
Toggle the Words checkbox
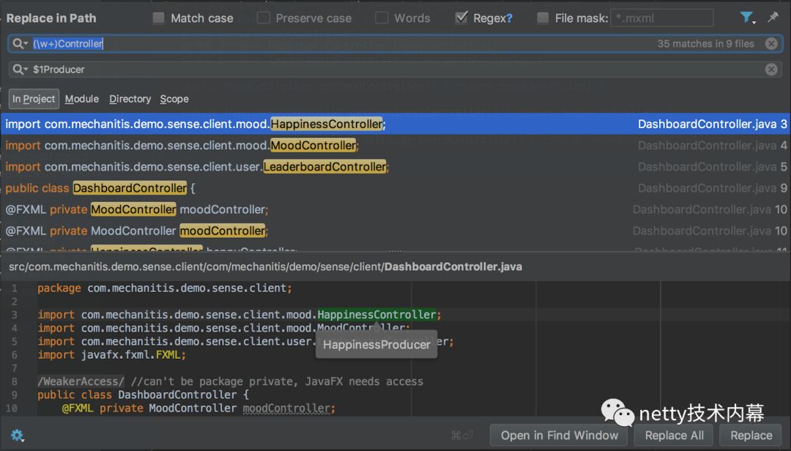coord(382,18)
